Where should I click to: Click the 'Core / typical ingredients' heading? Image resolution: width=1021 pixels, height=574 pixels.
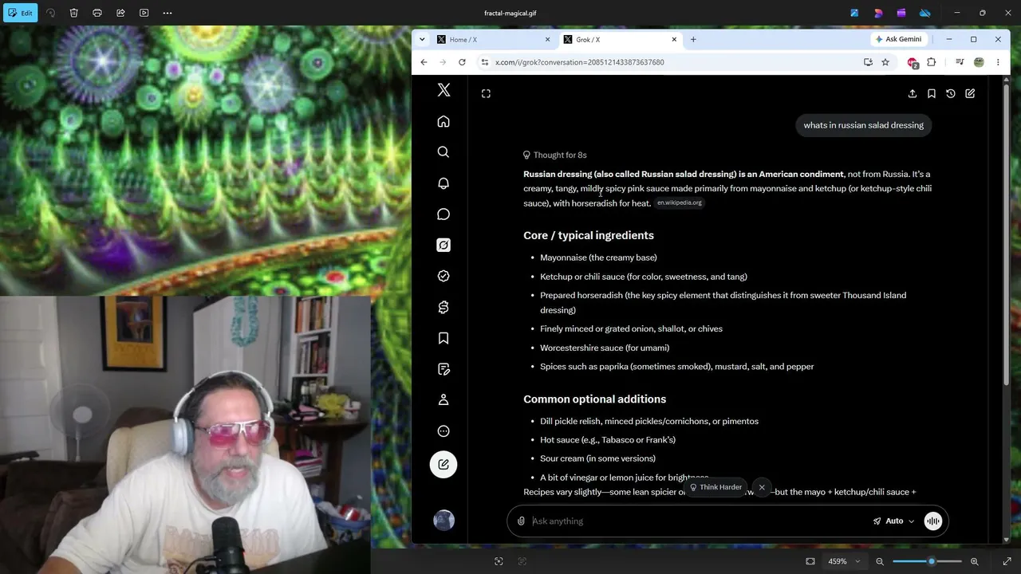(589, 235)
